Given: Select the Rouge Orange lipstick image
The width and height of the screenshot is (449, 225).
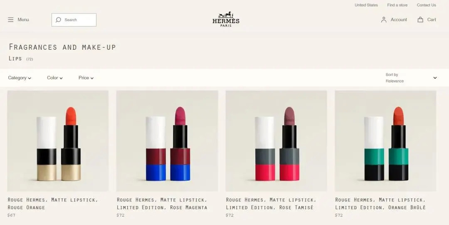Looking at the screenshot, I should click(58, 141).
